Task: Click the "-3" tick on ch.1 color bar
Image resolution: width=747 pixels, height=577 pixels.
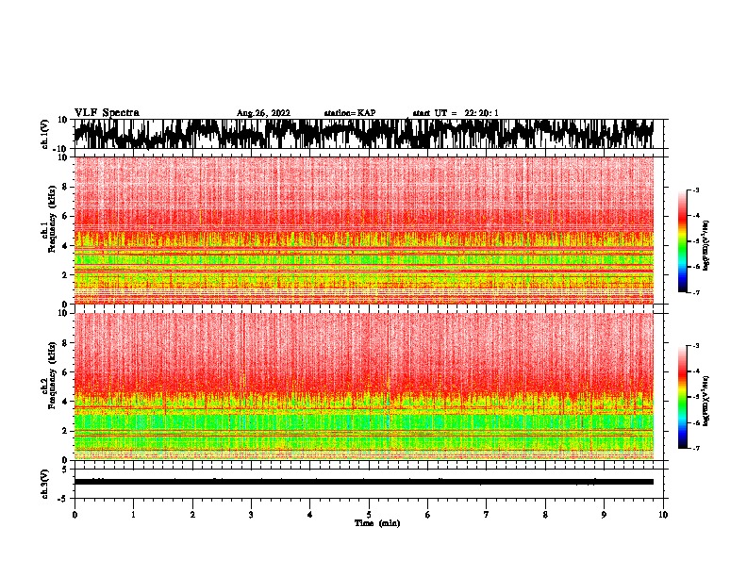Action: [x=696, y=190]
